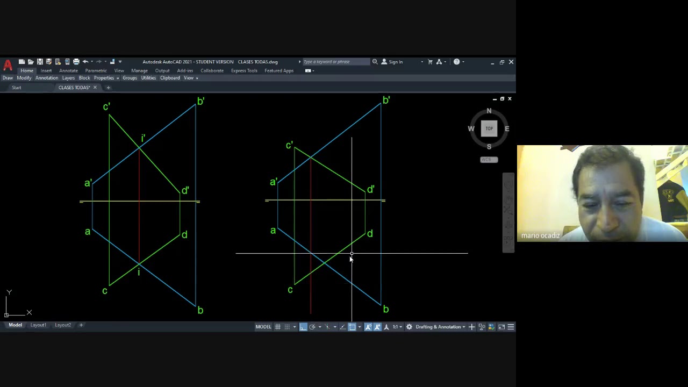Image resolution: width=688 pixels, height=387 pixels.
Task: Click the TOP face of the ViewCube
Action: pyautogui.click(x=489, y=128)
